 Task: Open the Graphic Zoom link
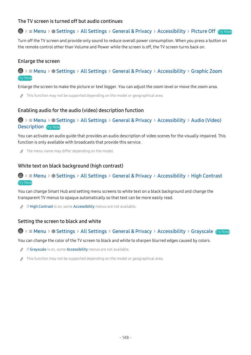click(x=206, y=71)
